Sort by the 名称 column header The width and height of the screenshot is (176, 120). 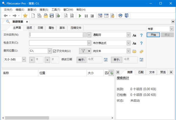(20, 73)
